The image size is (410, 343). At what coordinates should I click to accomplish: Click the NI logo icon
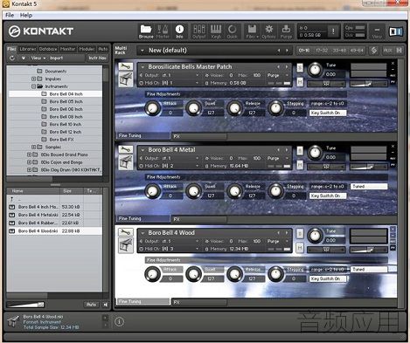(x=396, y=31)
